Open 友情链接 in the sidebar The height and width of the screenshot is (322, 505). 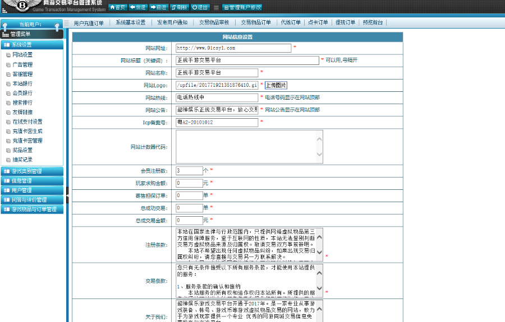click(x=22, y=112)
